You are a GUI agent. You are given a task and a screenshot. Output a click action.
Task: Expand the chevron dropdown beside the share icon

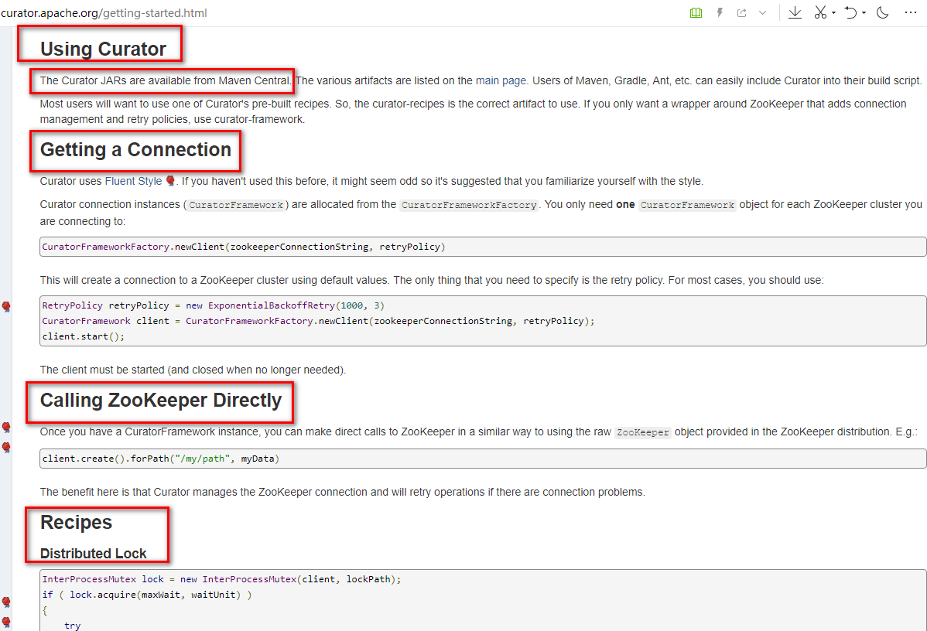(763, 13)
